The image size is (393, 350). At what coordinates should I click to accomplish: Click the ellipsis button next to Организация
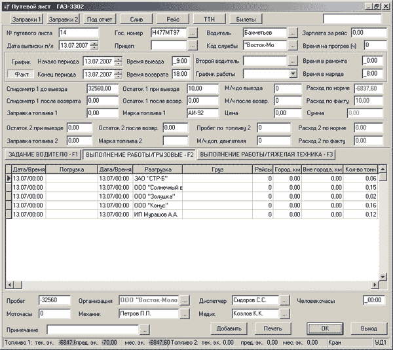coord(185,300)
